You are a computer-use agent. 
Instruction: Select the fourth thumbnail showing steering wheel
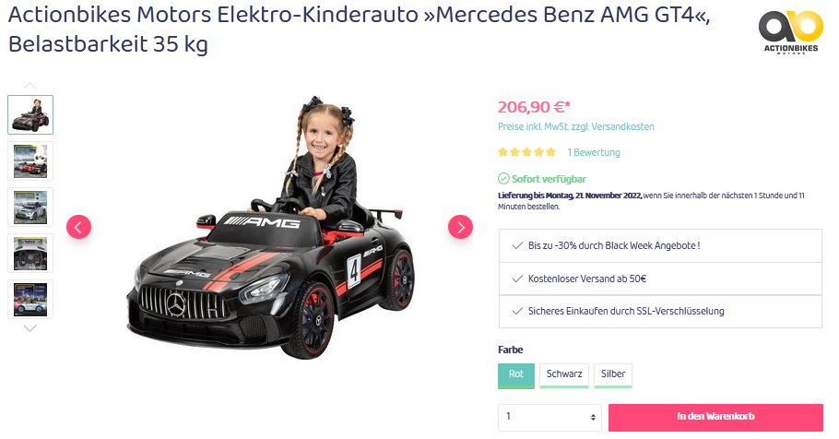pos(30,254)
